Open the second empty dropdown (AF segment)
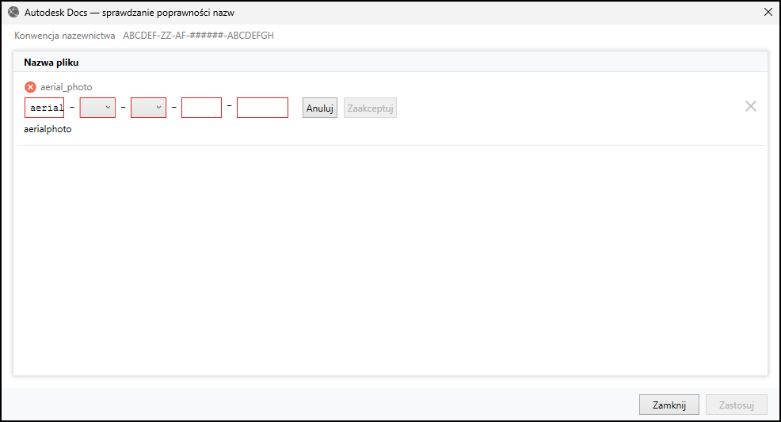The height and width of the screenshot is (422, 781). tap(148, 108)
